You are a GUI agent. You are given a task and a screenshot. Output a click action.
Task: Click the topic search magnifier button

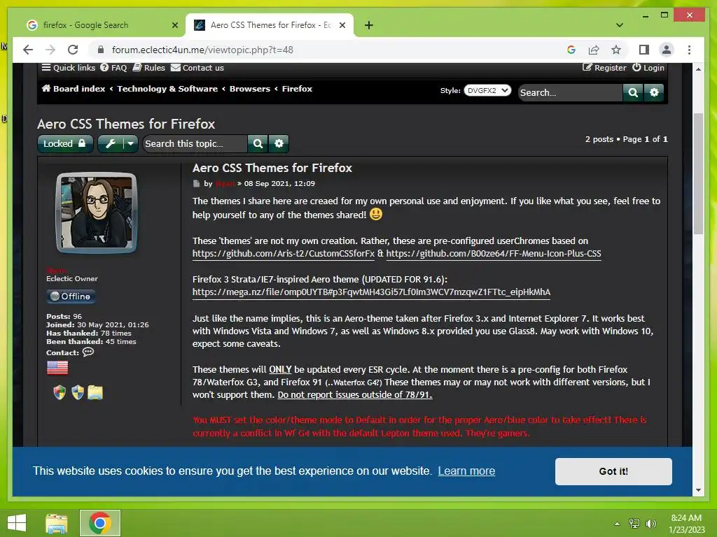(x=258, y=143)
